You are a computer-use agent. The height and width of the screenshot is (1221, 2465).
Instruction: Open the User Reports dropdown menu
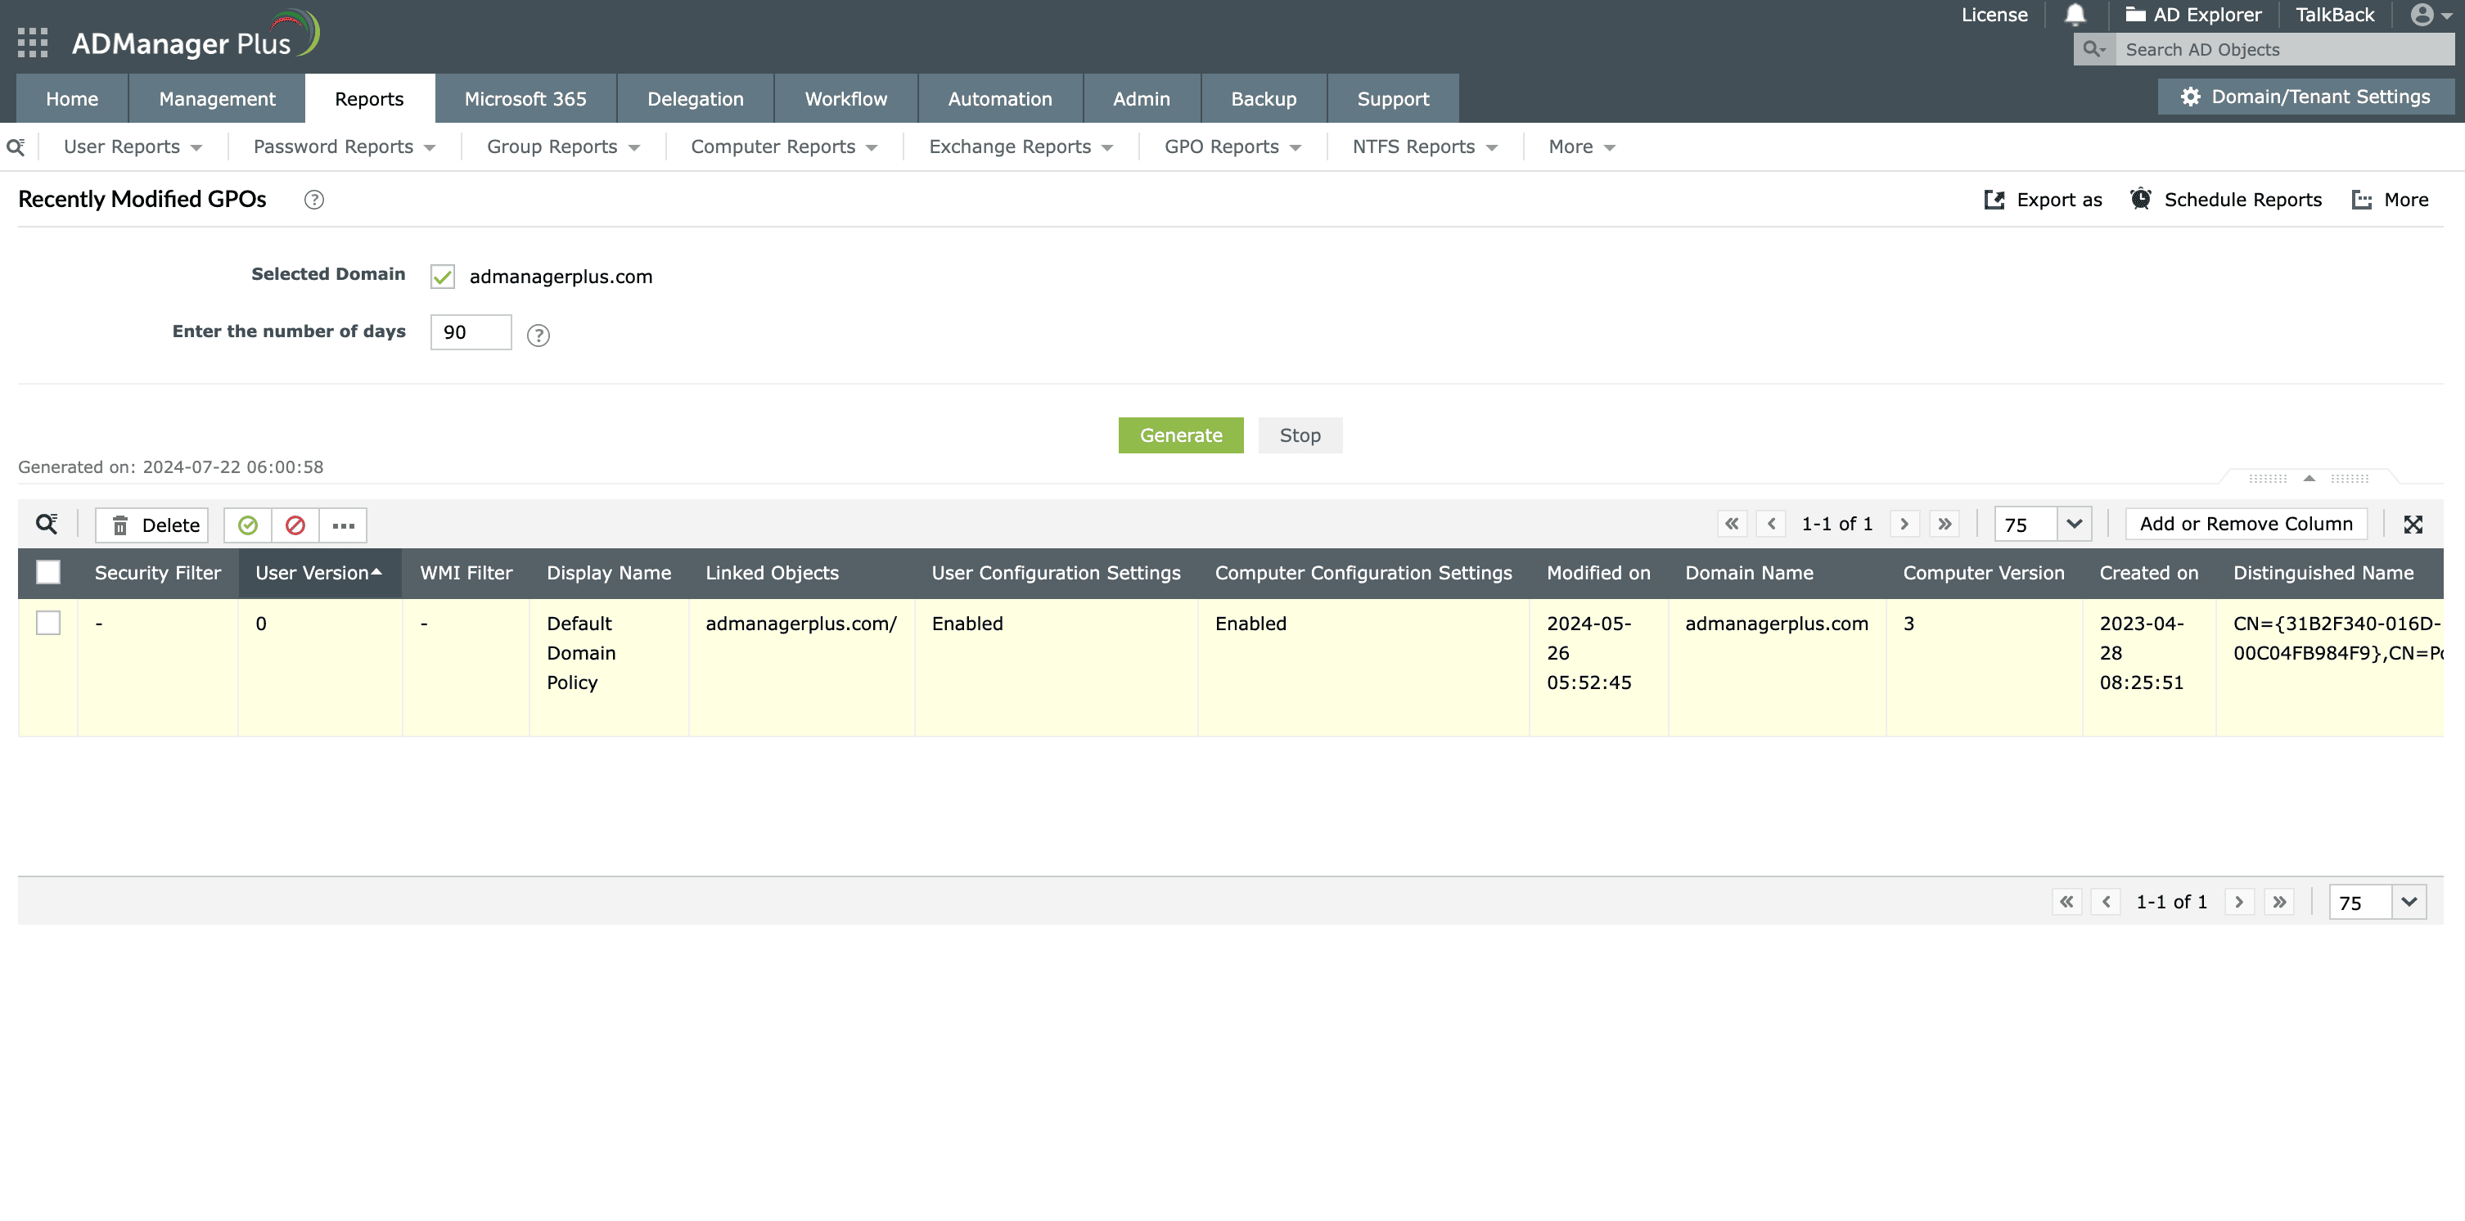[132, 146]
